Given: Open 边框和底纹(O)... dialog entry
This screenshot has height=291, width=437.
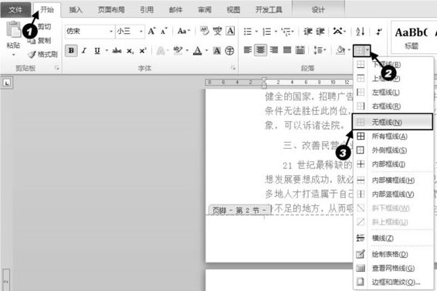Looking at the screenshot, I should click(x=393, y=282).
